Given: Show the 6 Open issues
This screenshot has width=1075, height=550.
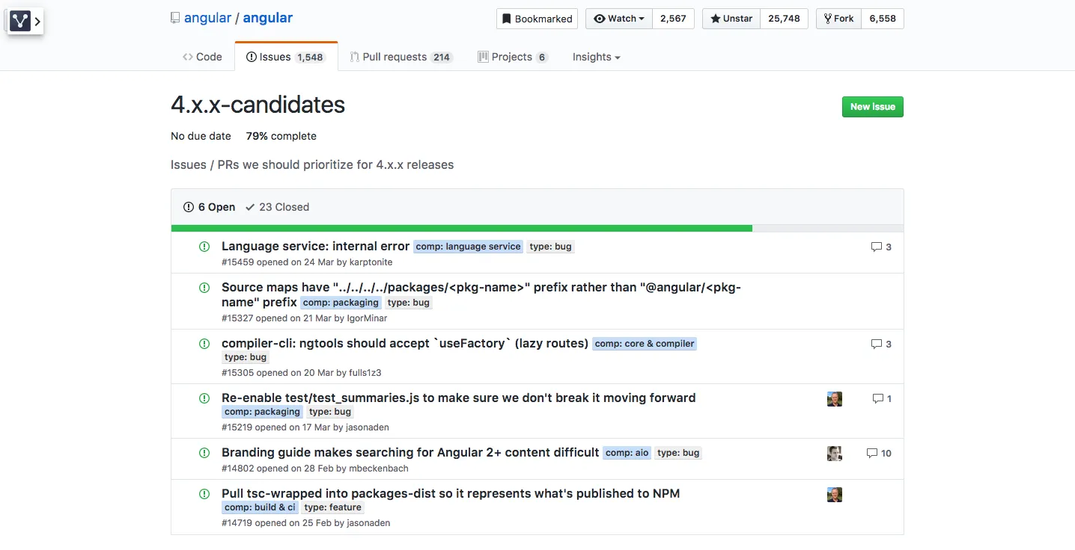Looking at the screenshot, I should click(209, 207).
